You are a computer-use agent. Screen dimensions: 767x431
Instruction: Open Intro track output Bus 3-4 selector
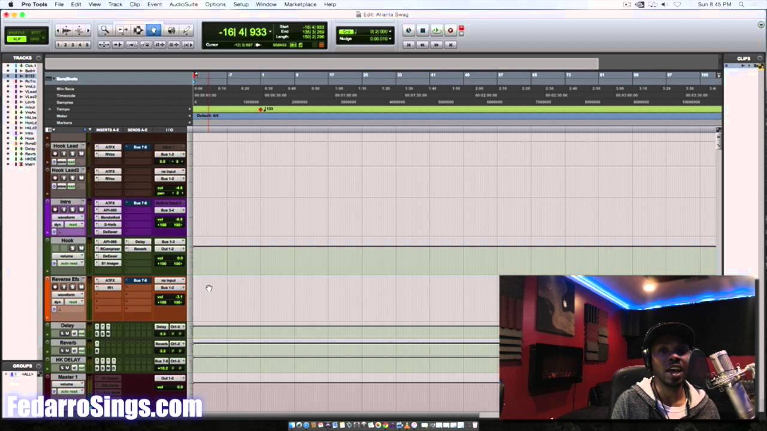(169, 210)
